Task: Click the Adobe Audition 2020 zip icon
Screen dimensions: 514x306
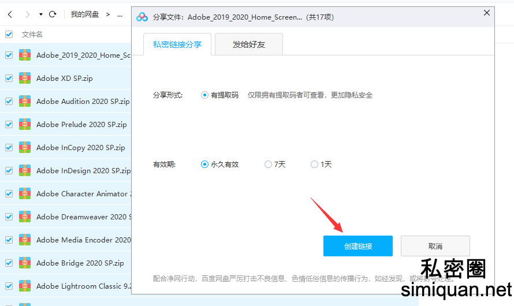Action: pyautogui.click(x=25, y=101)
